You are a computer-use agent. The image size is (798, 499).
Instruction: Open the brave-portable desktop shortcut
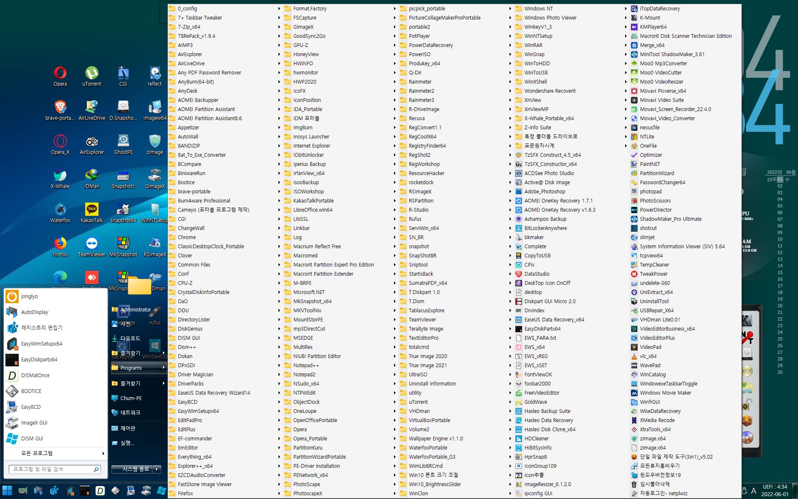60,111
